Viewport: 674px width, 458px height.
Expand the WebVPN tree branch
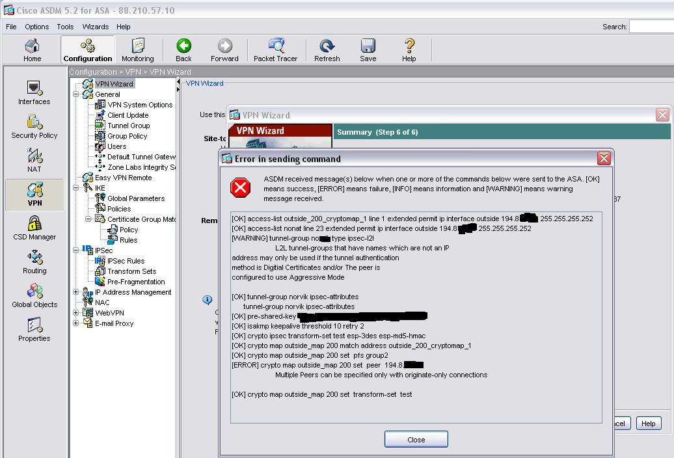pos(76,313)
